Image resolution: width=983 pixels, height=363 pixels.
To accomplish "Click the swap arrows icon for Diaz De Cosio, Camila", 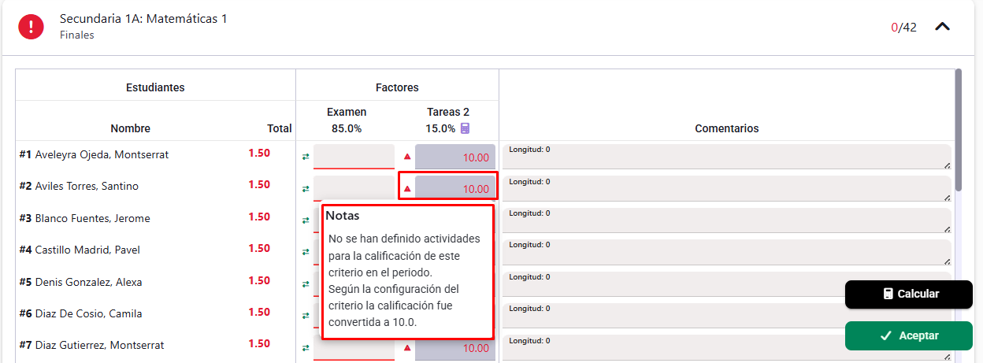I will coord(306,316).
